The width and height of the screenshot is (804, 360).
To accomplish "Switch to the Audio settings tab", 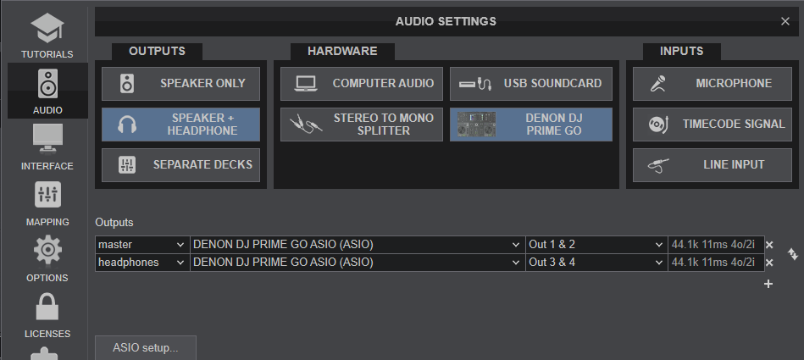I will (x=47, y=91).
